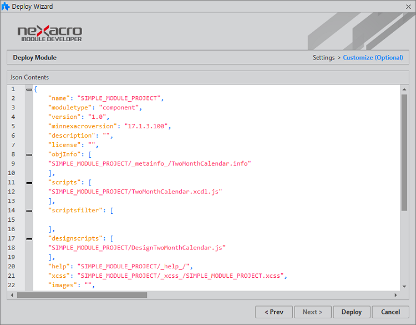Click the Deploy Wizard title bar icon

point(6,7)
